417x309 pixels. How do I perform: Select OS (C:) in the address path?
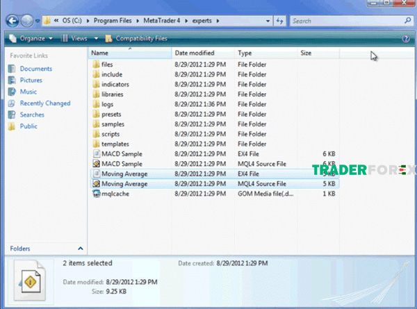(x=72, y=21)
